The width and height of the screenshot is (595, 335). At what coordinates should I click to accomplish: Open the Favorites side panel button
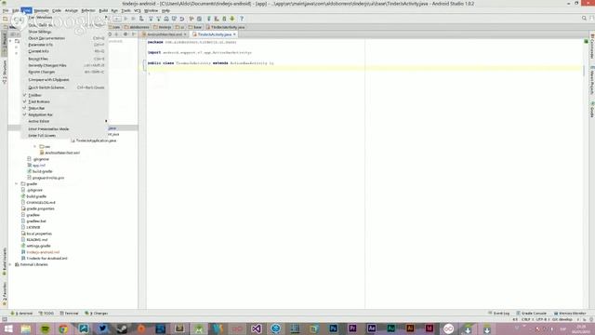(5, 293)
